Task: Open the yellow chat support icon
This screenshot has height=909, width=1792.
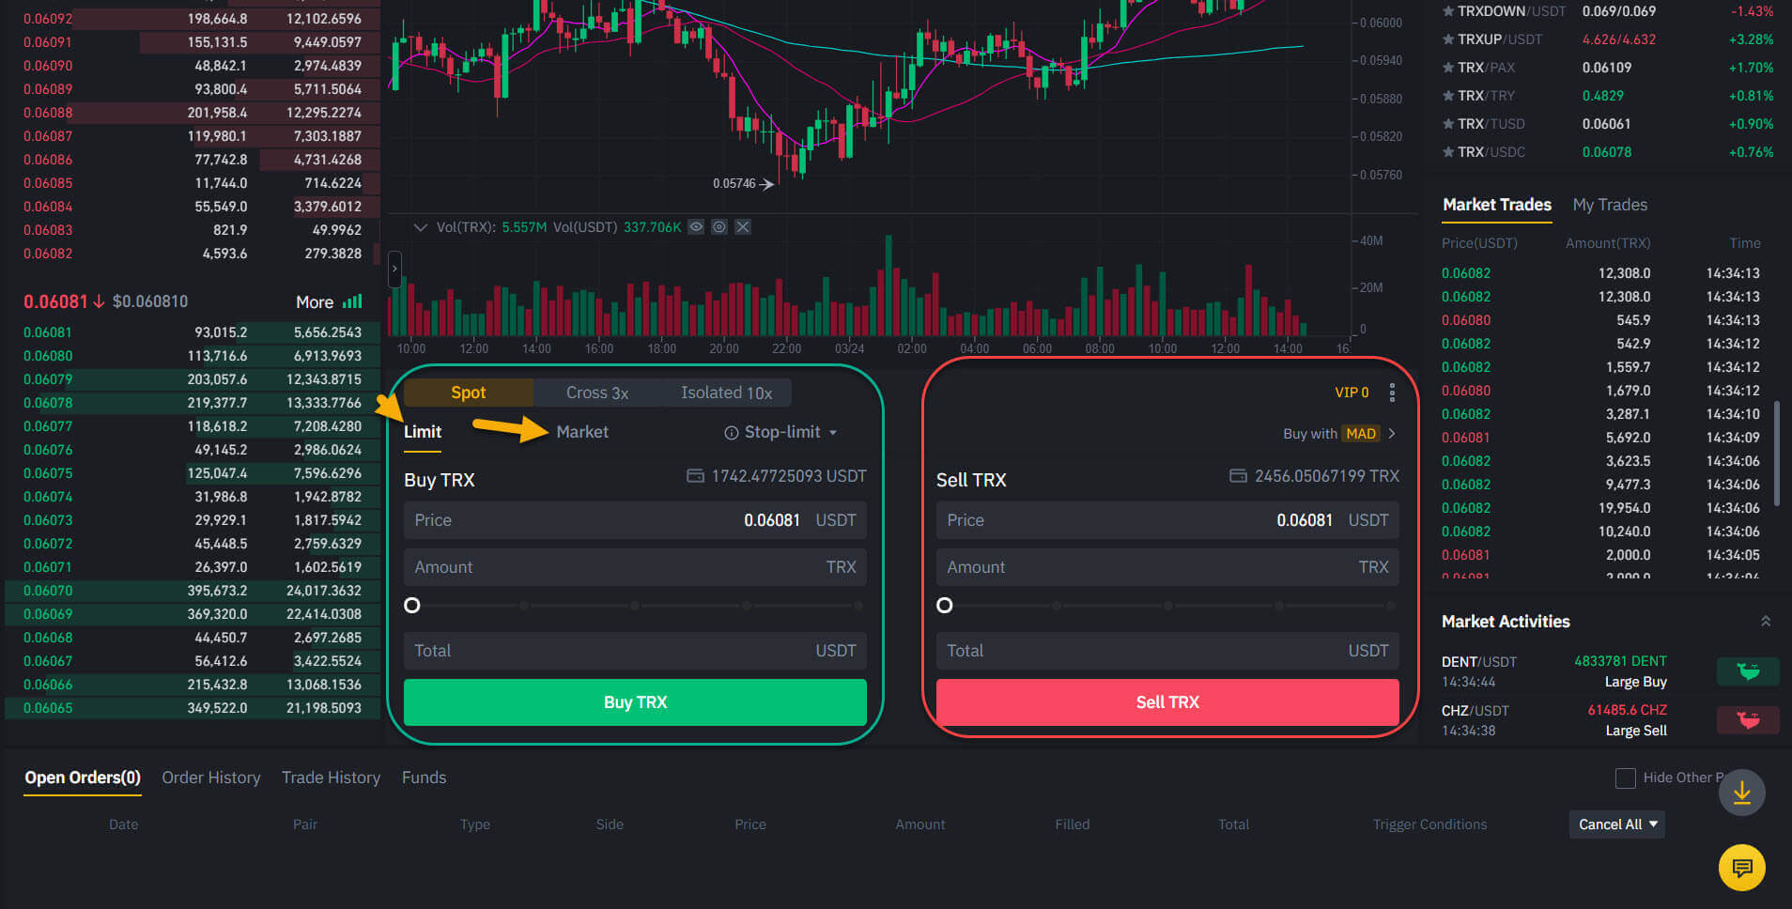Action: 1742,868
